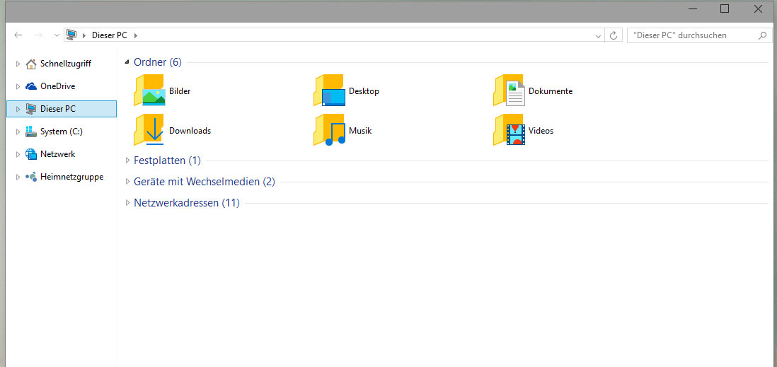The width and height of the screenshot is (777, 367).
Task: Expand System (C:) tree node
Action: pos(18,132)
